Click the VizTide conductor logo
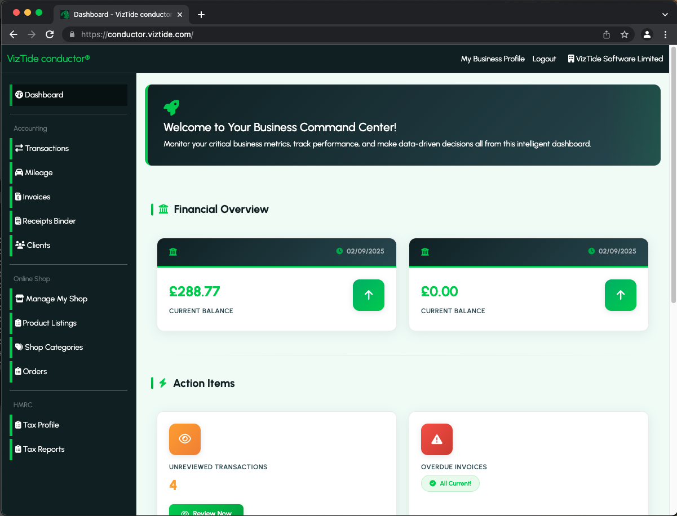 pyautogui.click(x=48, y=59)
